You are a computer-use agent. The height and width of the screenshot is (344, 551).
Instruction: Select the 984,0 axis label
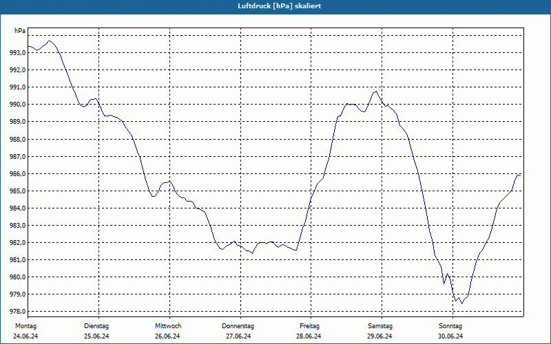[18, 208]
